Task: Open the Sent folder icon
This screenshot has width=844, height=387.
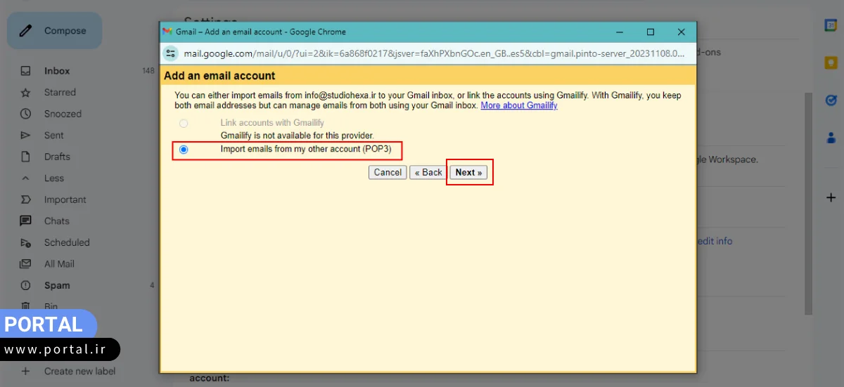Action: coord(26,136)
